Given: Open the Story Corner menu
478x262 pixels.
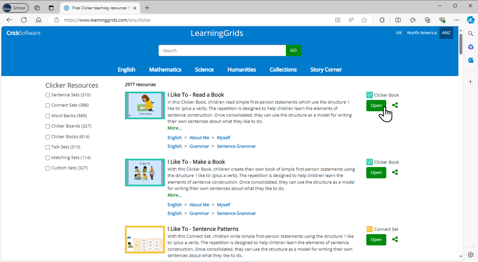Looking at the screenshot, I should (x=326, y=70).
